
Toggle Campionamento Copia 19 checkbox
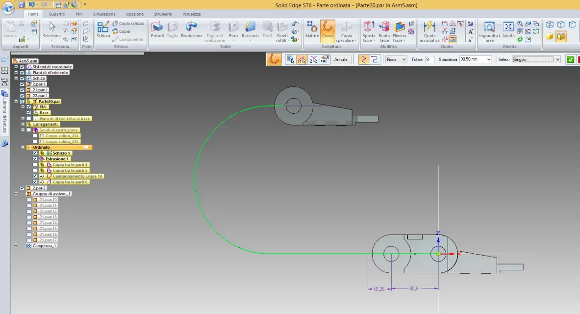(35, 176)
